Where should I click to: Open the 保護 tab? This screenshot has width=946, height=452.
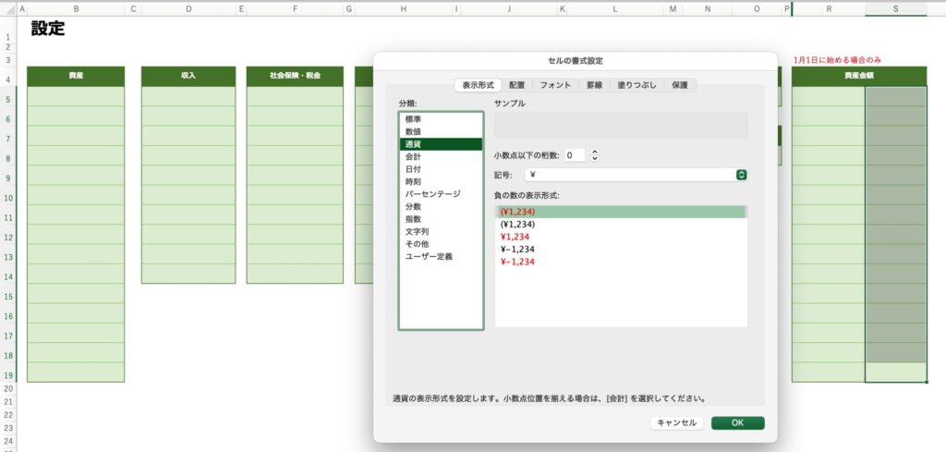point(679,85)
